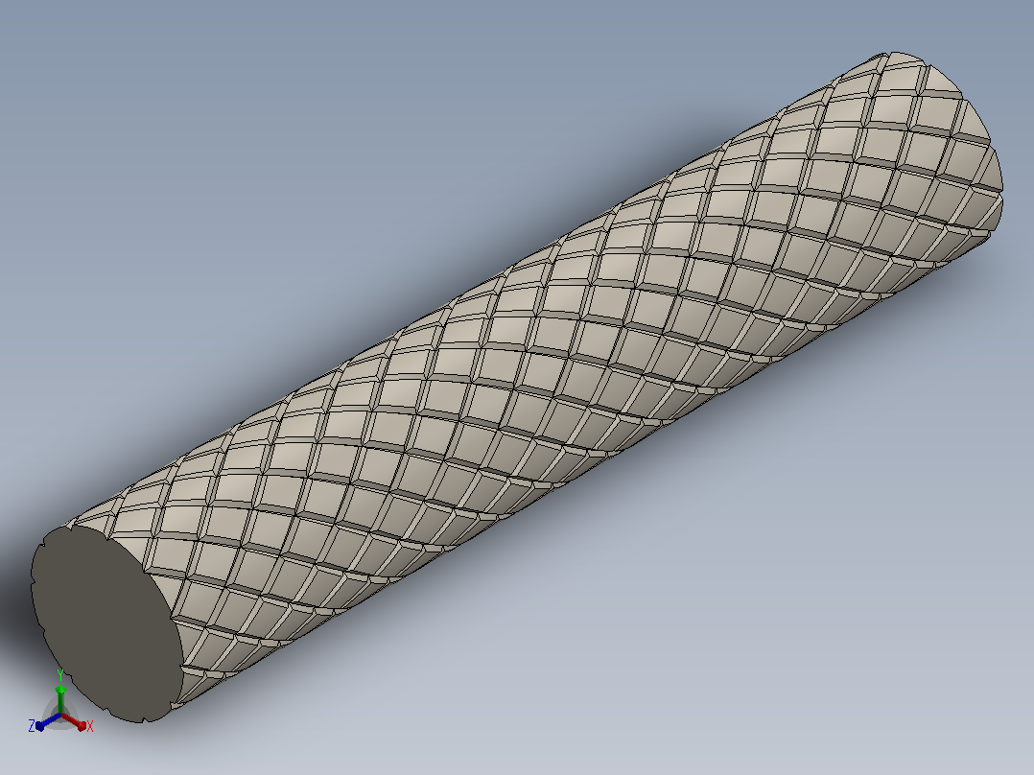Image resolution: width=1034 pixels, height=775 pixels.
Task: Click the gray origin center of the triad
Action: (x=60, y=715)
